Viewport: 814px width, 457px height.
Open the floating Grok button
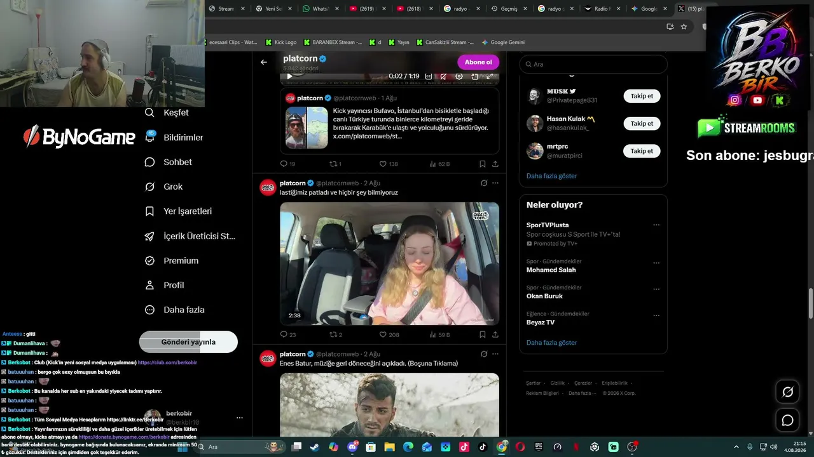pos(787,392)
